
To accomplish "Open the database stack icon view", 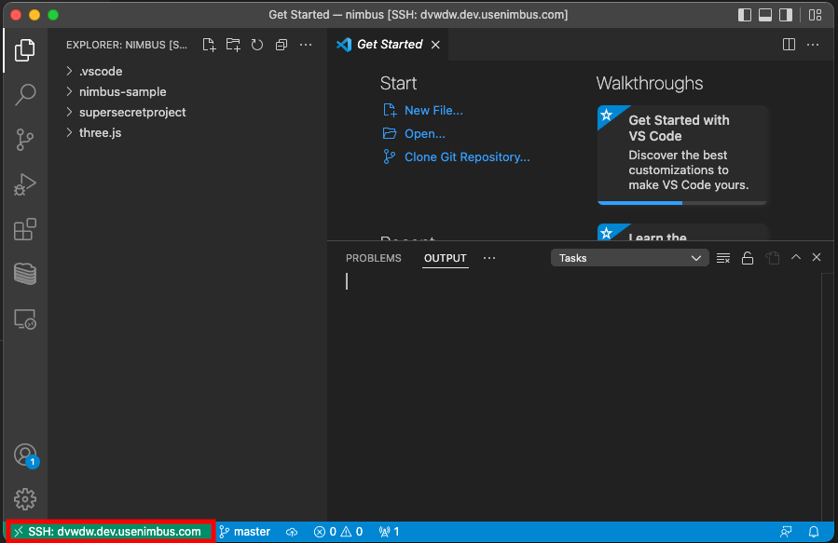I will click(24, 275).
